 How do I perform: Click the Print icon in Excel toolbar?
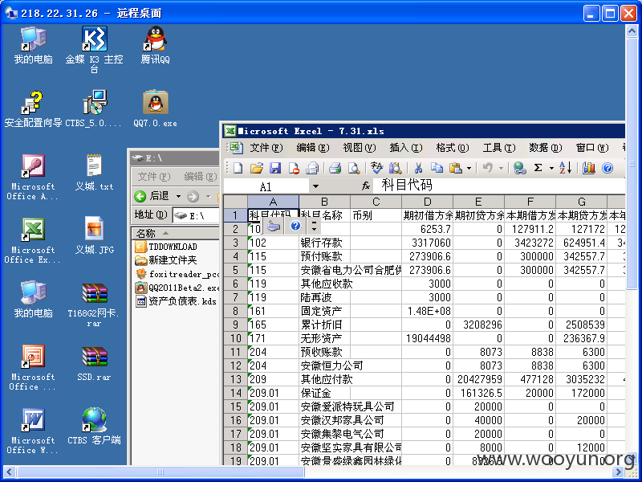click(335, 168)
